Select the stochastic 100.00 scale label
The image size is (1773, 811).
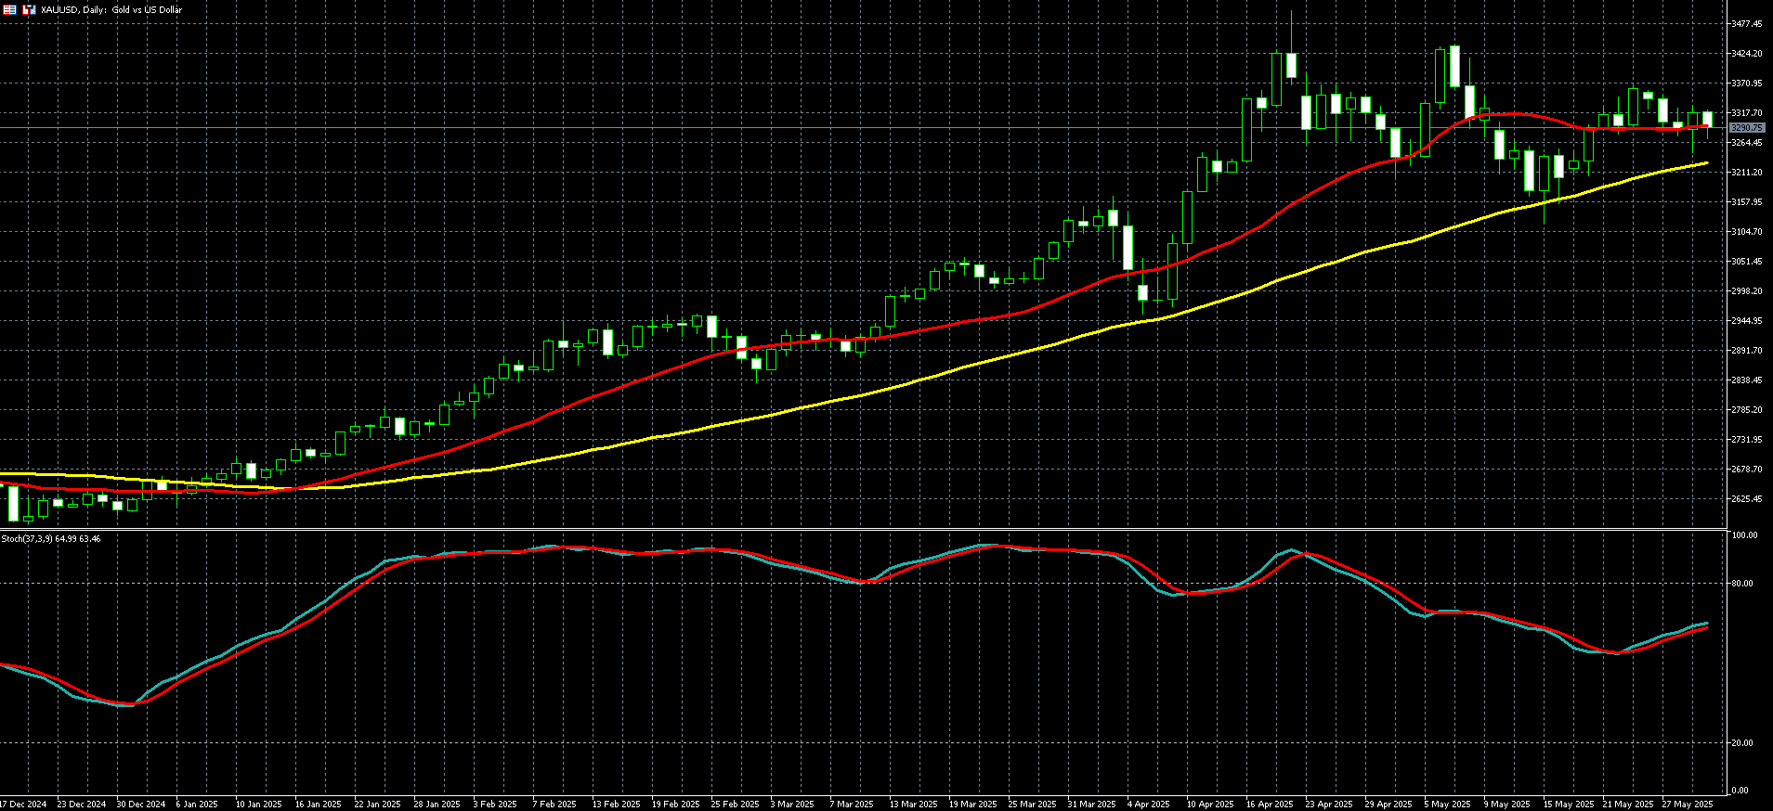pos(1744,535)
